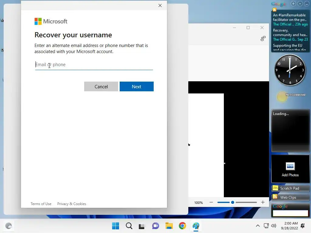Image resolution: width=311 pixels, height=233 pixels.
Task: Open Chat app on the taskbar
Action: pyautogui.click(x=155, y=226)
